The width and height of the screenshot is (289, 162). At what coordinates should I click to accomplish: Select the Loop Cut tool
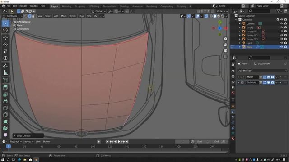point(5,108)
